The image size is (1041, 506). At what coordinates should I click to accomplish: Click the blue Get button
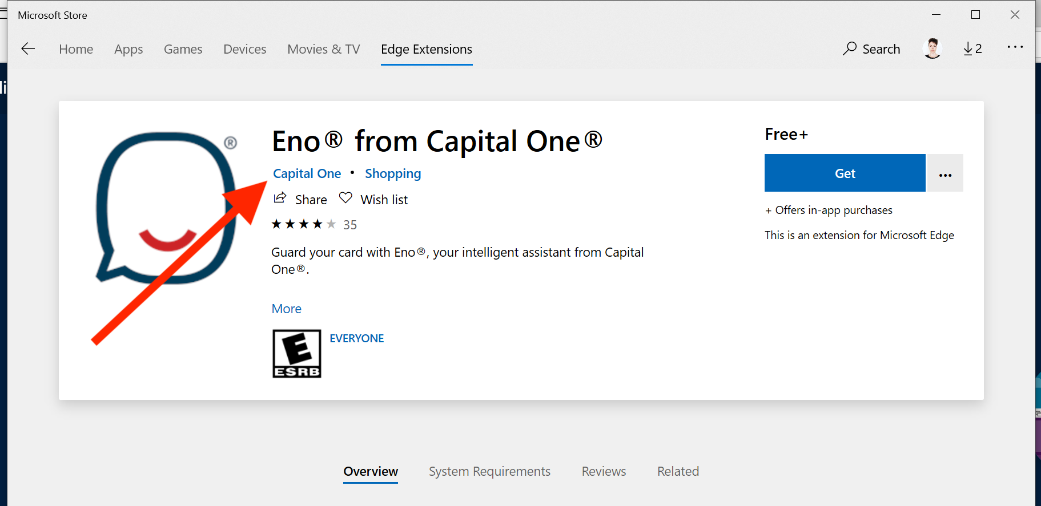845,173
